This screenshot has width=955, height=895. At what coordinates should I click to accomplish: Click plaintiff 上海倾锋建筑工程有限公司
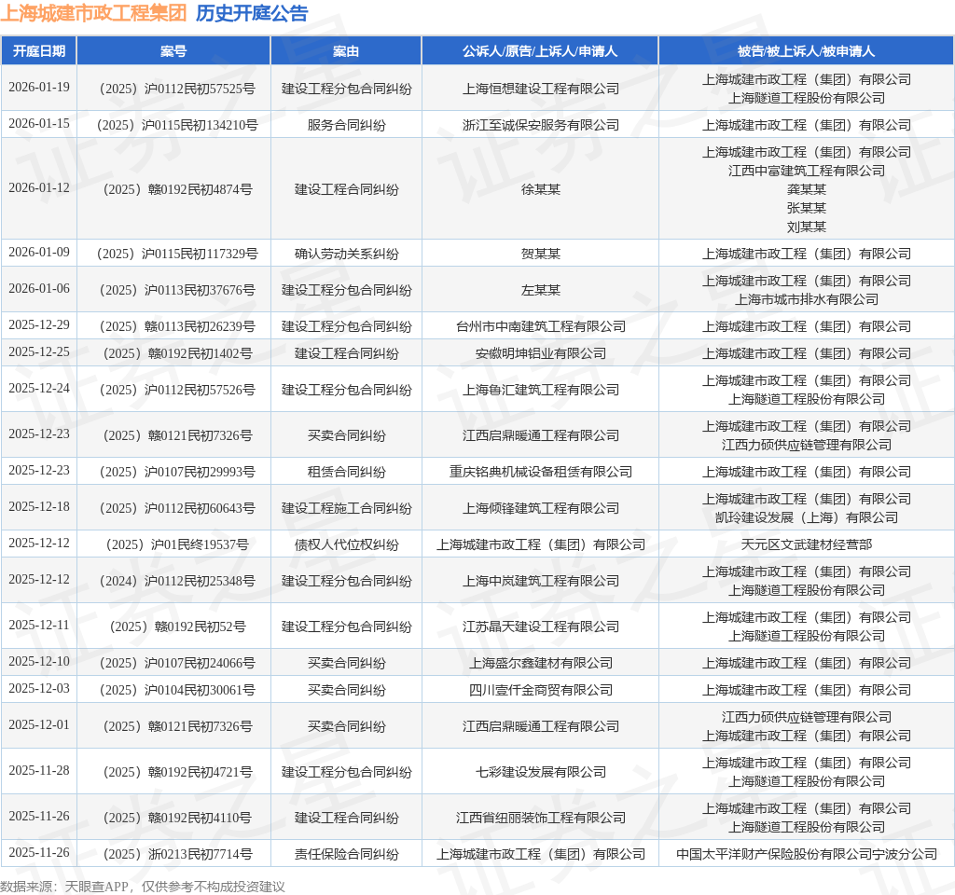[x=540, y=509]
